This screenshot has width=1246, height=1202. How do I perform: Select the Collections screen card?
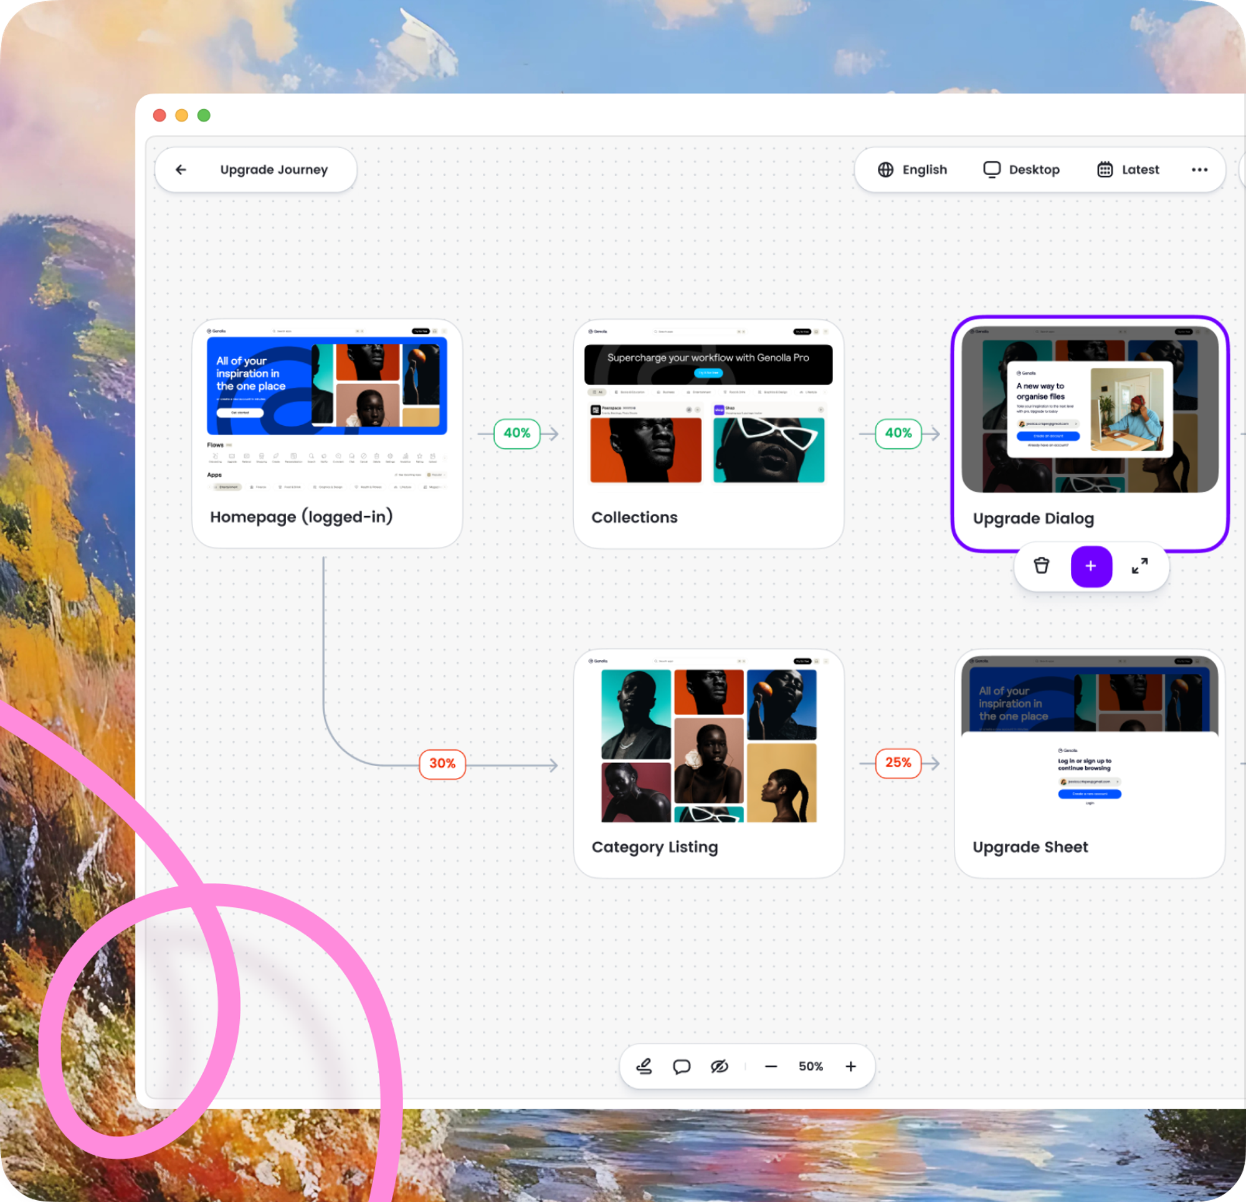708,433
